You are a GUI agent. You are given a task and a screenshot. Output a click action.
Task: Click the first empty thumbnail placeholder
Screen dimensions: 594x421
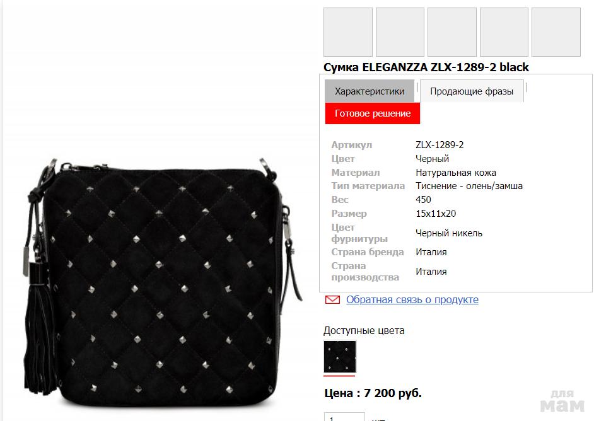tap(348, 32)
